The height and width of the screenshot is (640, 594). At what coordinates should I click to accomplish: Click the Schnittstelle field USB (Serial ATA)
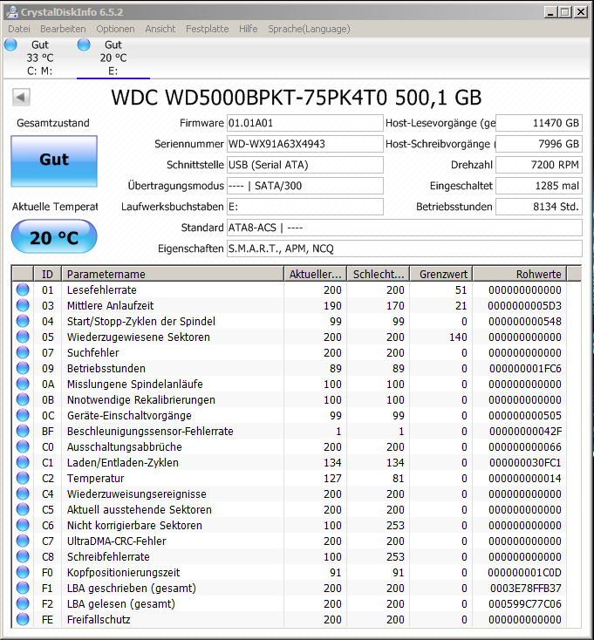(x=304, y=165)
